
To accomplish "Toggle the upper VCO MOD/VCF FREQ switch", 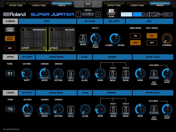I will (x=154, y=75).
